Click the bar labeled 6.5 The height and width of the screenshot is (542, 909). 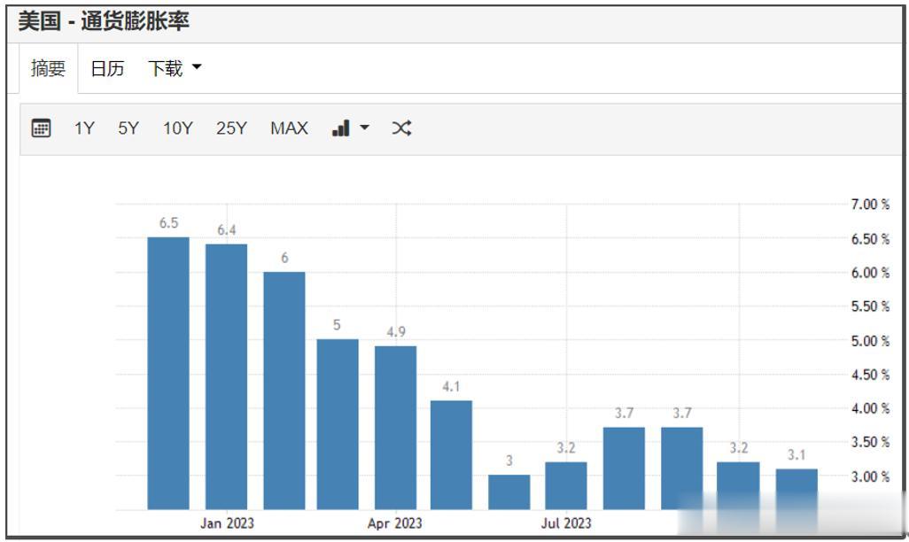168,374
